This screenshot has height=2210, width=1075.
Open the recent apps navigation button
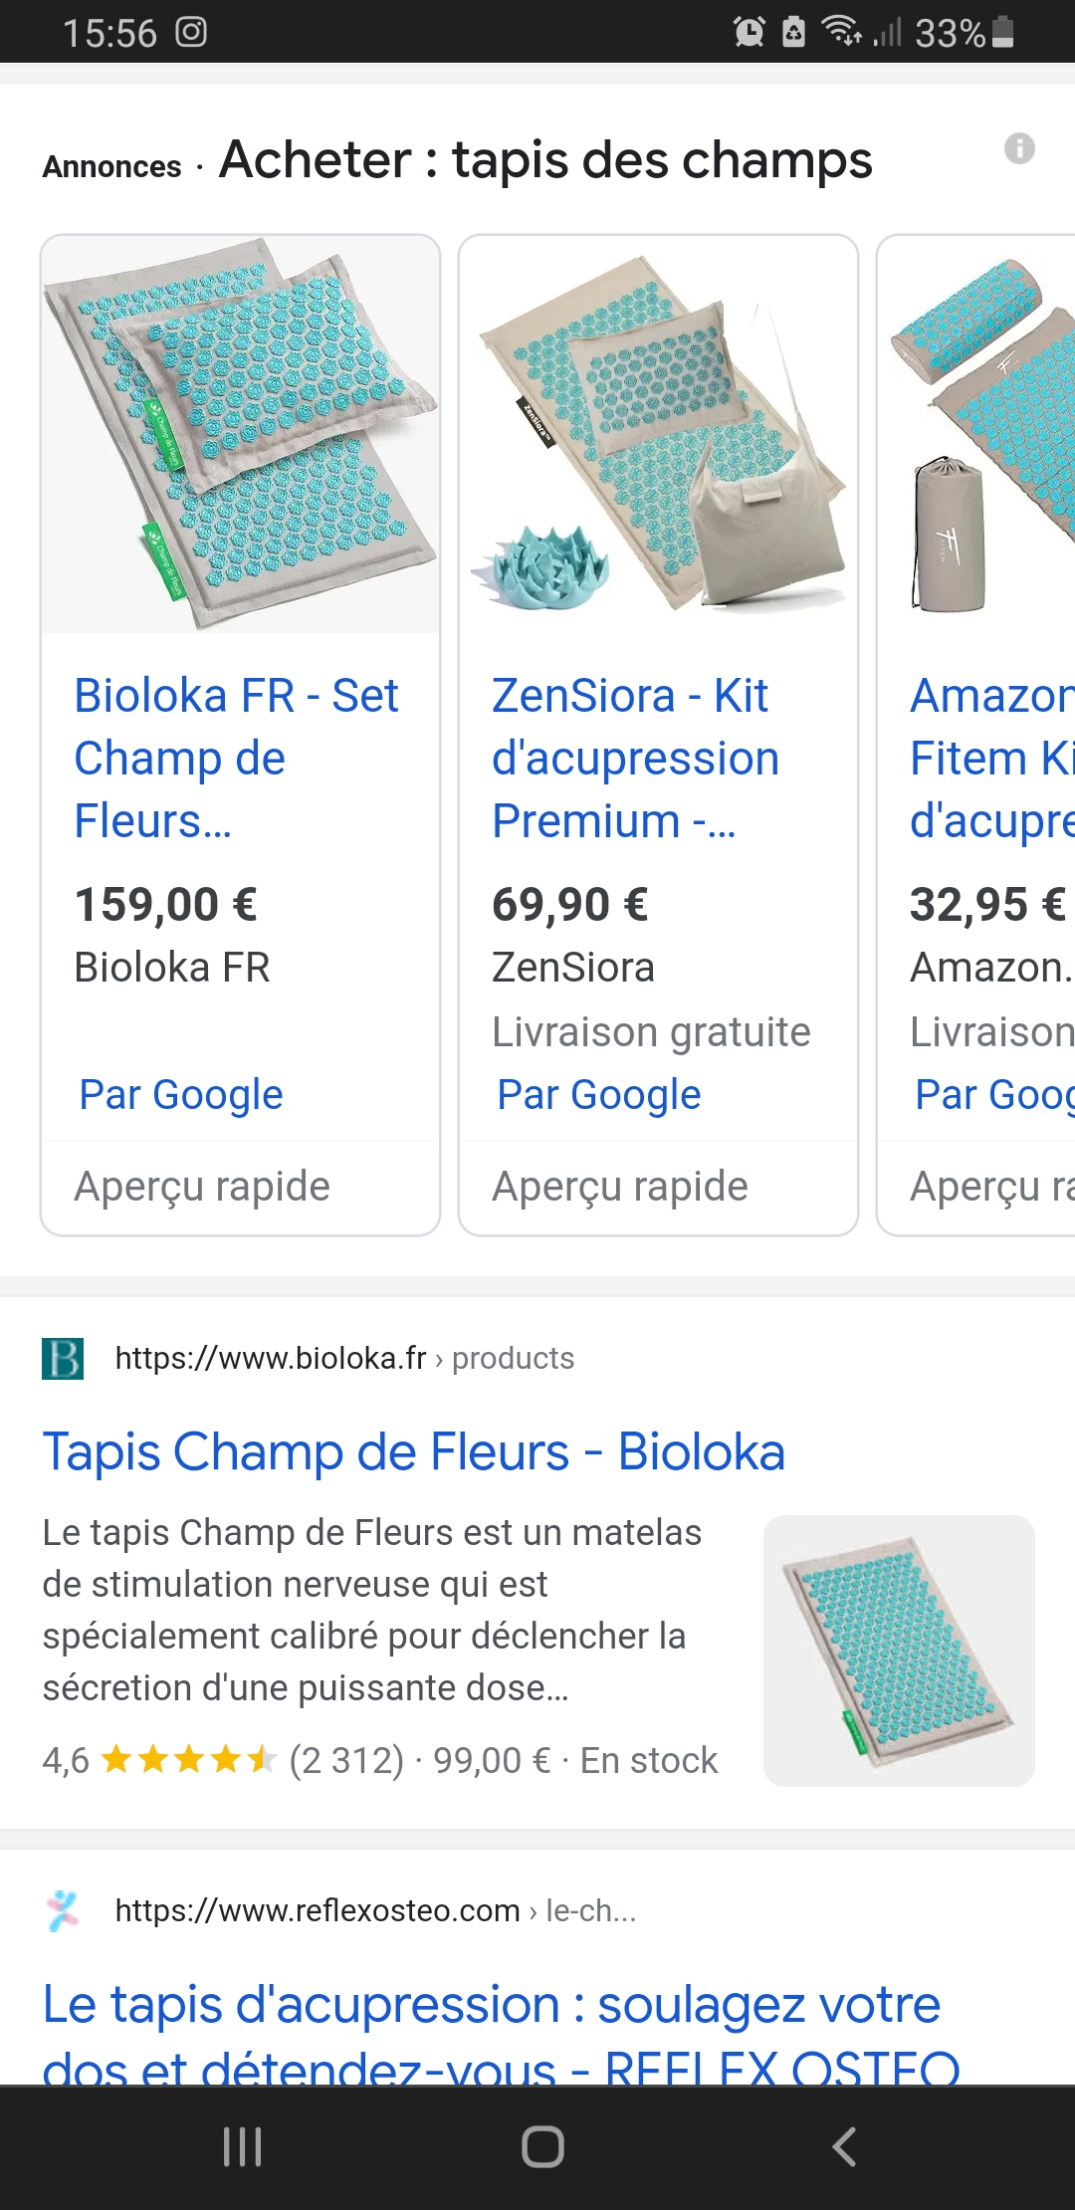coord(242,2147)
